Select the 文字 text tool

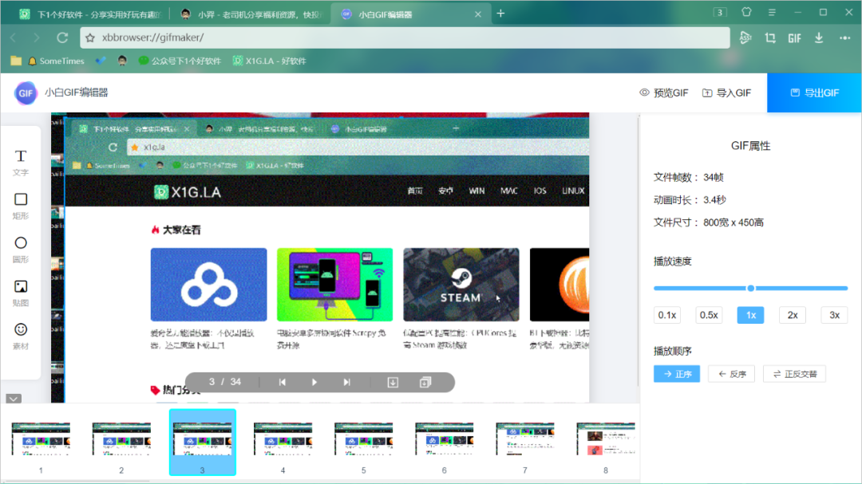click(20, 163)
